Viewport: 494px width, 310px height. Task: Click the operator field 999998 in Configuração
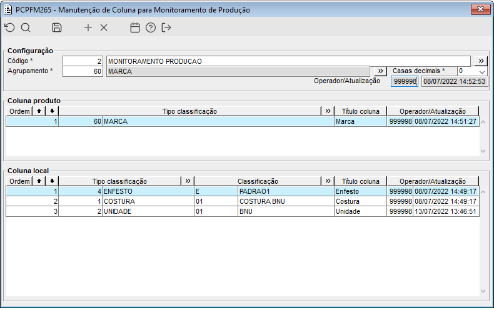click(x=405, y=81)
